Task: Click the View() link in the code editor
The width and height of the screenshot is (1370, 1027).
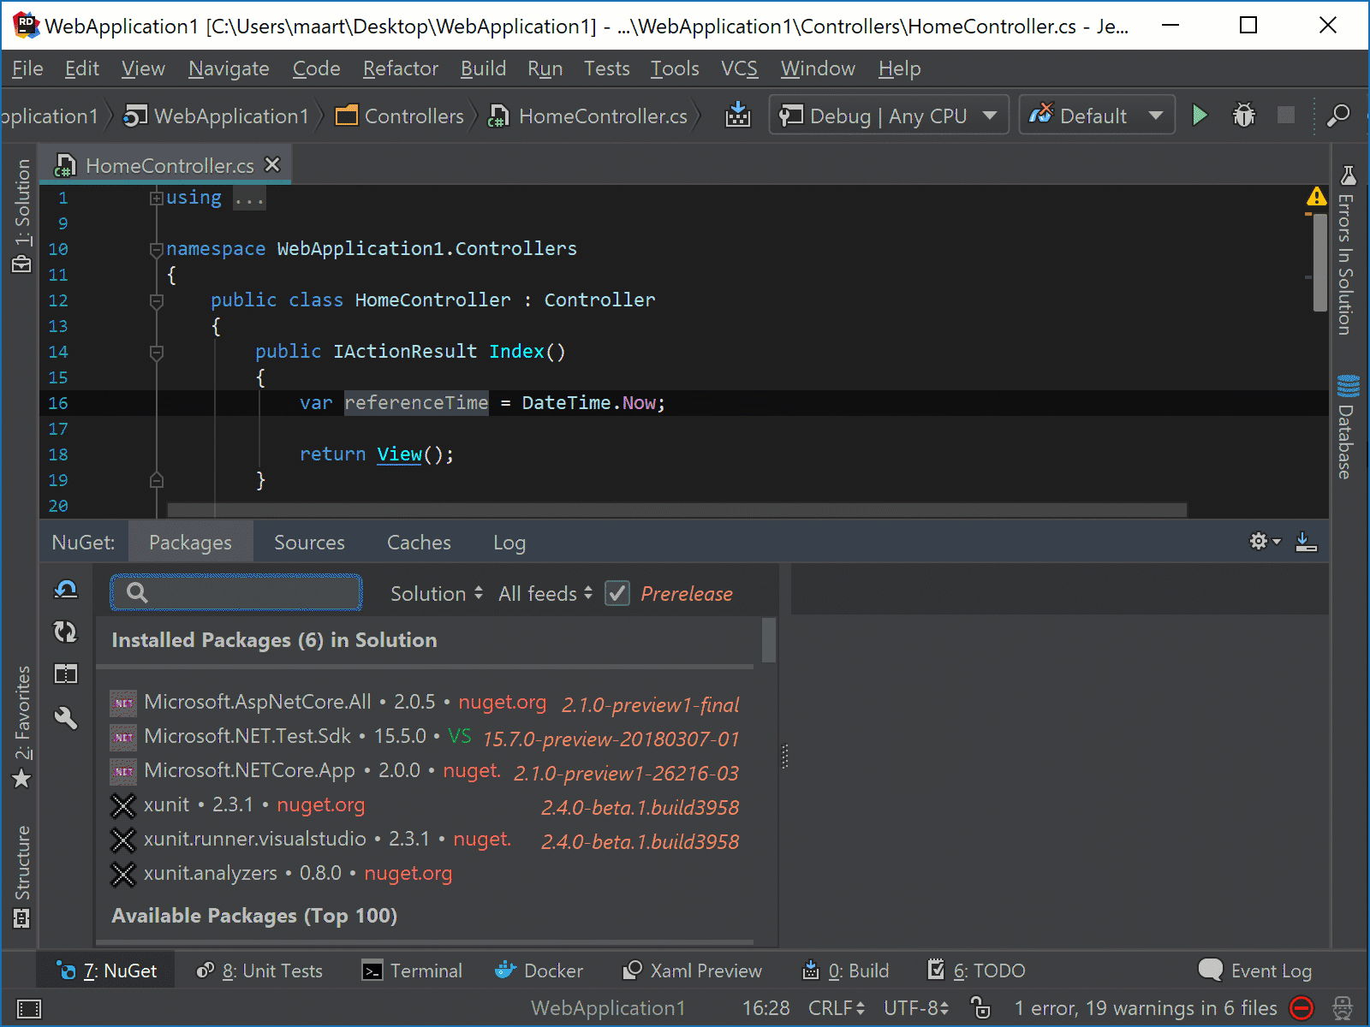Action: coord(399,454)
